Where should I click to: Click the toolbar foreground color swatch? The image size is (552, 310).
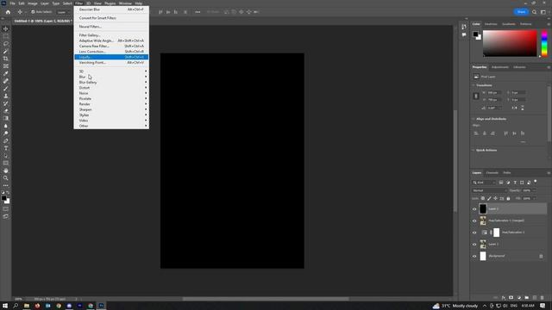pyautogui.click(x=3, y=199)
